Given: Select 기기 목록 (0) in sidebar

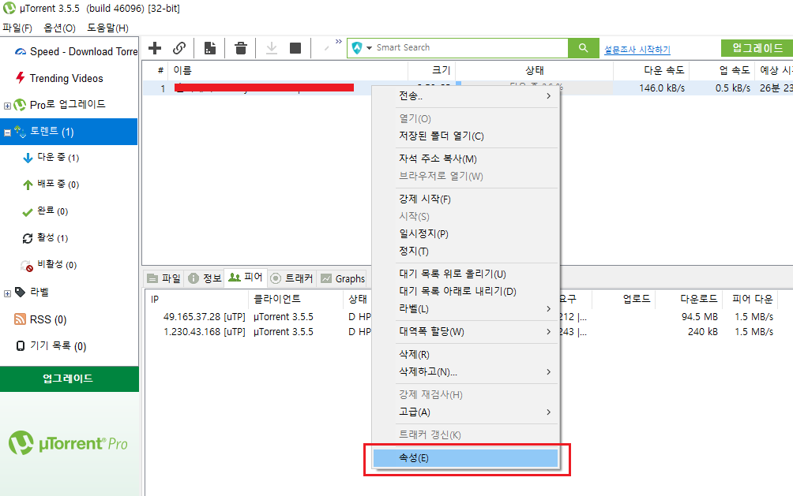Looking at the screenshot, I should (x=51, y=346).
